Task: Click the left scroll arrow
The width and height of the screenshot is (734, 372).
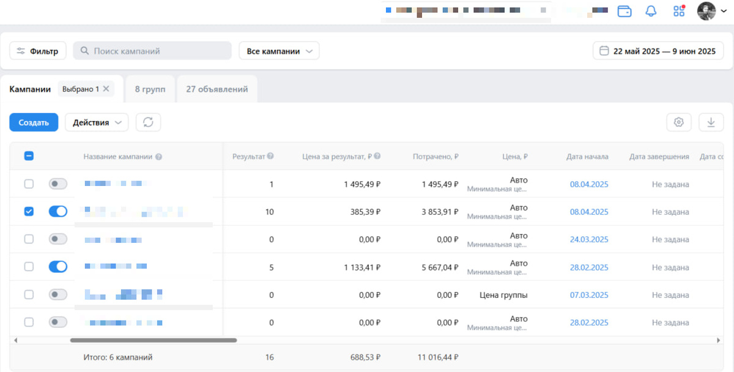Action: click(x=15, y=340)
